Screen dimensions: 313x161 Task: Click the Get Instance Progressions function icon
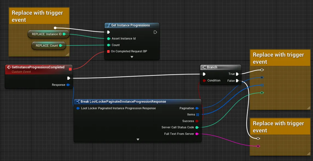pyautogui.click(x=109, y=25)
